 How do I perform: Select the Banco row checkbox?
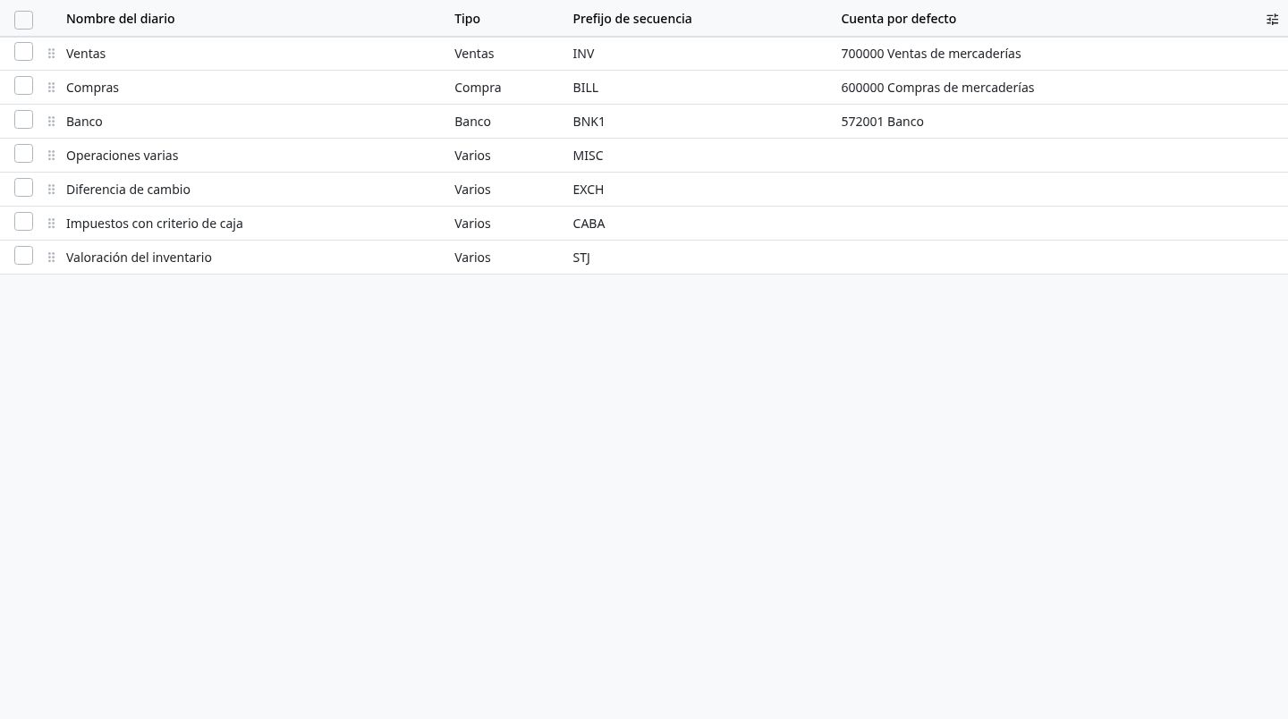tap(24, 120)
